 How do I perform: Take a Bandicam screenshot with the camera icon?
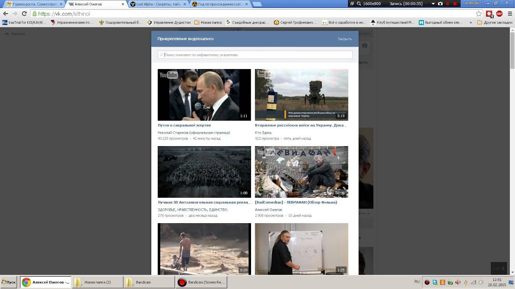click(440, 4)
